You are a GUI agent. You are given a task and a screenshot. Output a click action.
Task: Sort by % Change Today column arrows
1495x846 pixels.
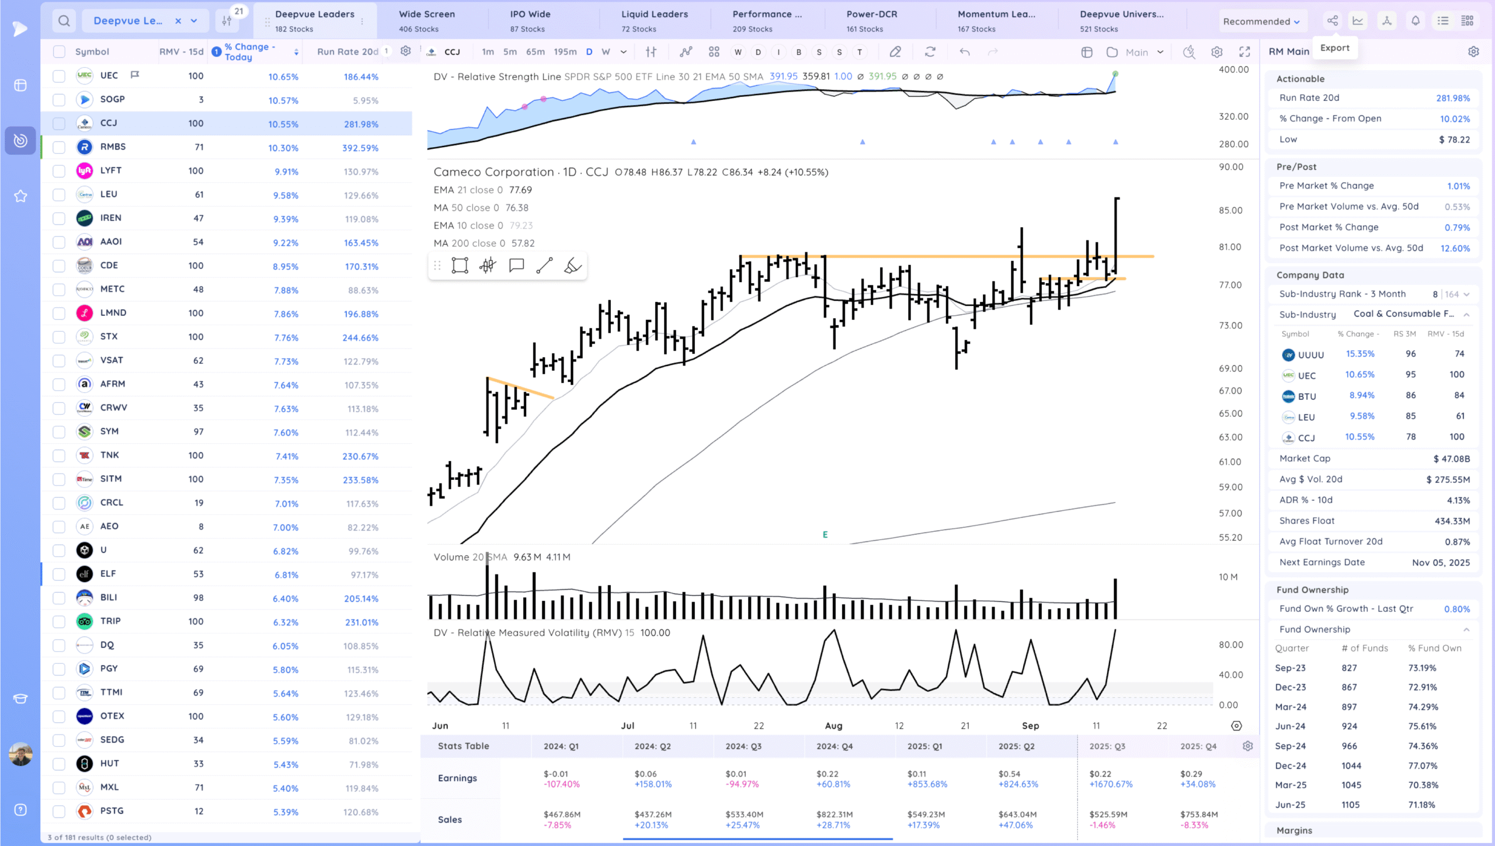(296, 52)
